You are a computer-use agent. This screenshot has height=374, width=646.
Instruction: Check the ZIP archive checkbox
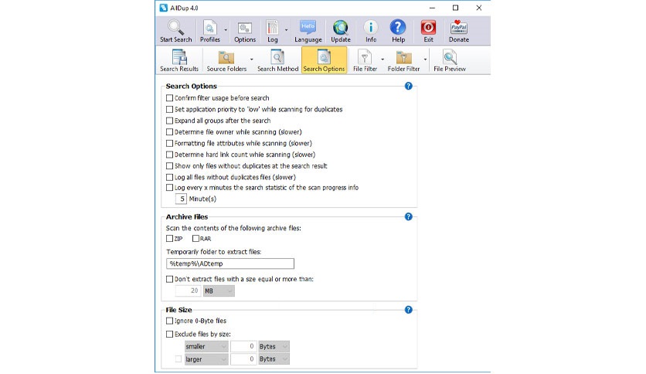(170, 239)
